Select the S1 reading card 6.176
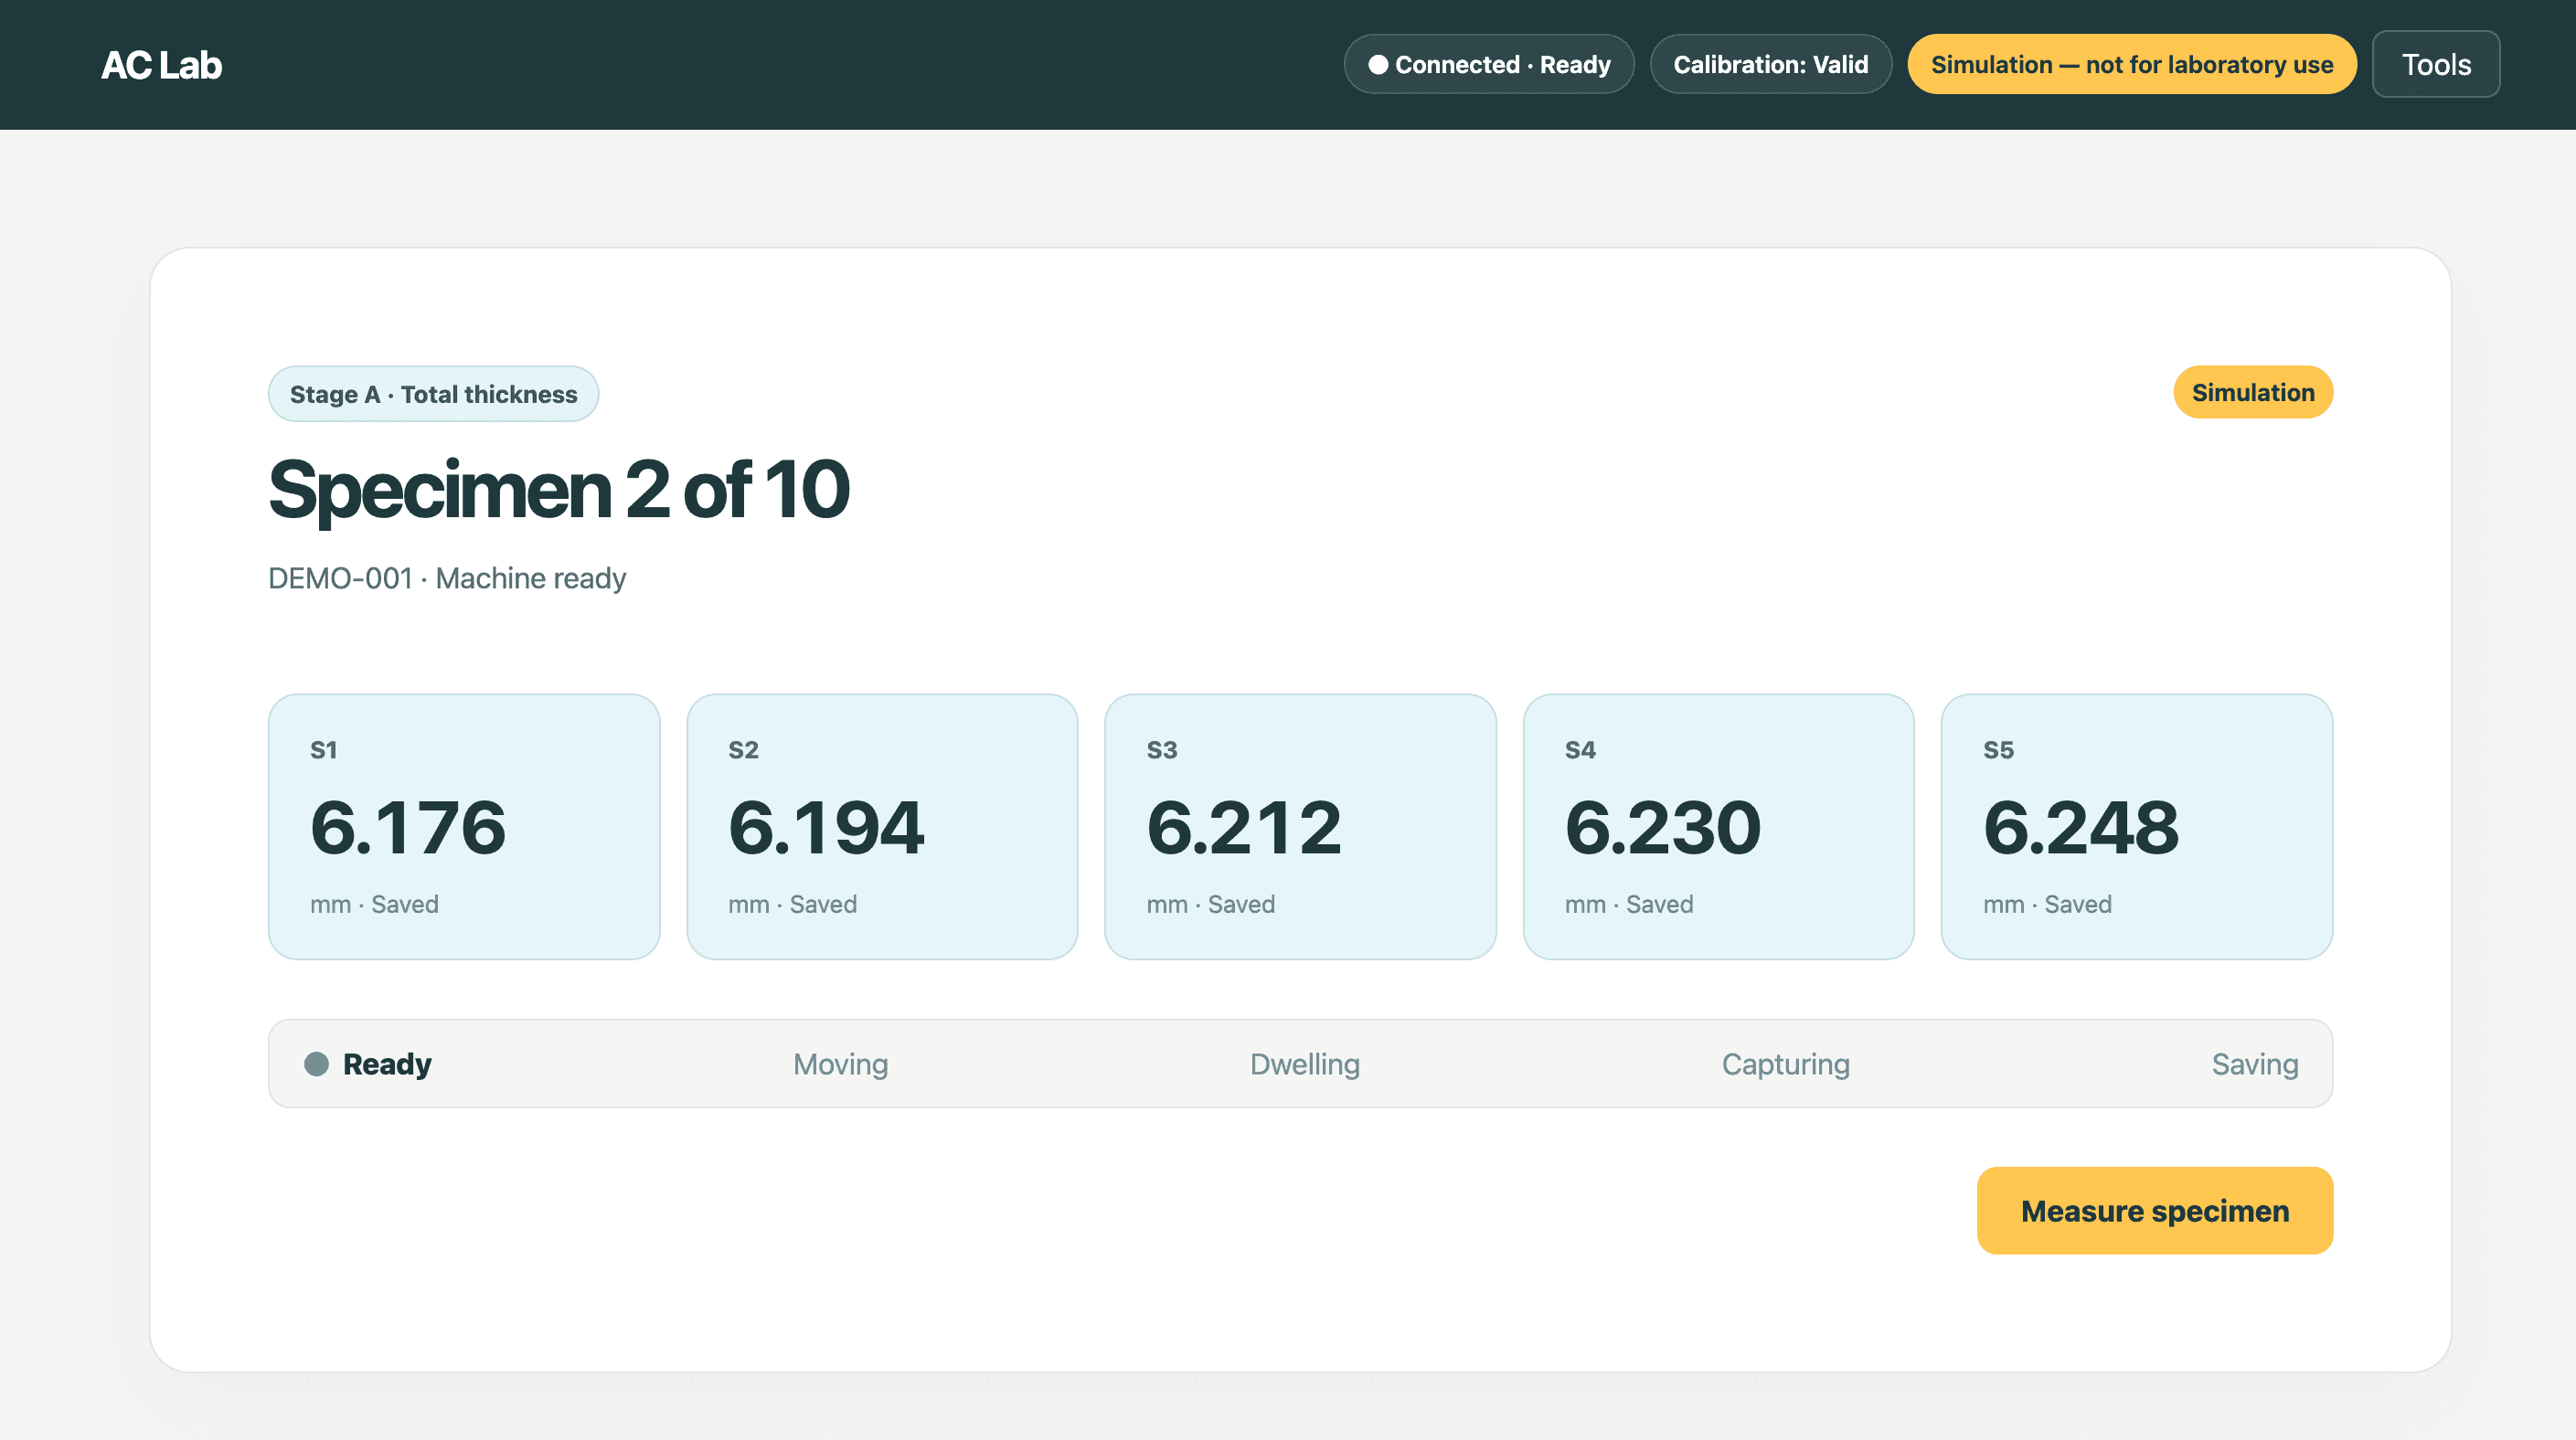Image resolution: width=2576 pixels, height=1440 pixels. (464, 826)
